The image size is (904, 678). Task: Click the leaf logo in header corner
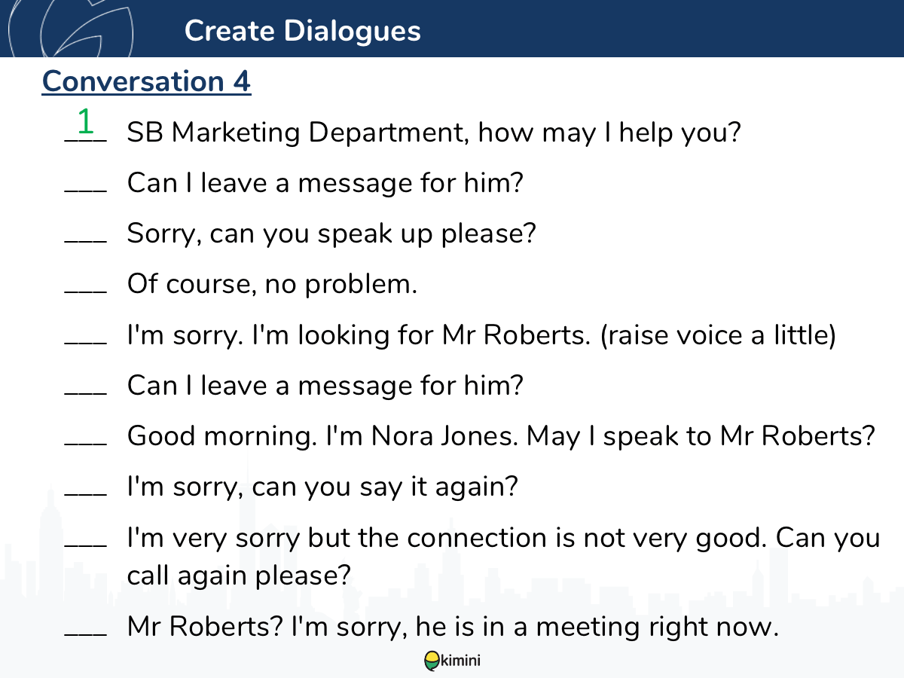coord(72,29)
